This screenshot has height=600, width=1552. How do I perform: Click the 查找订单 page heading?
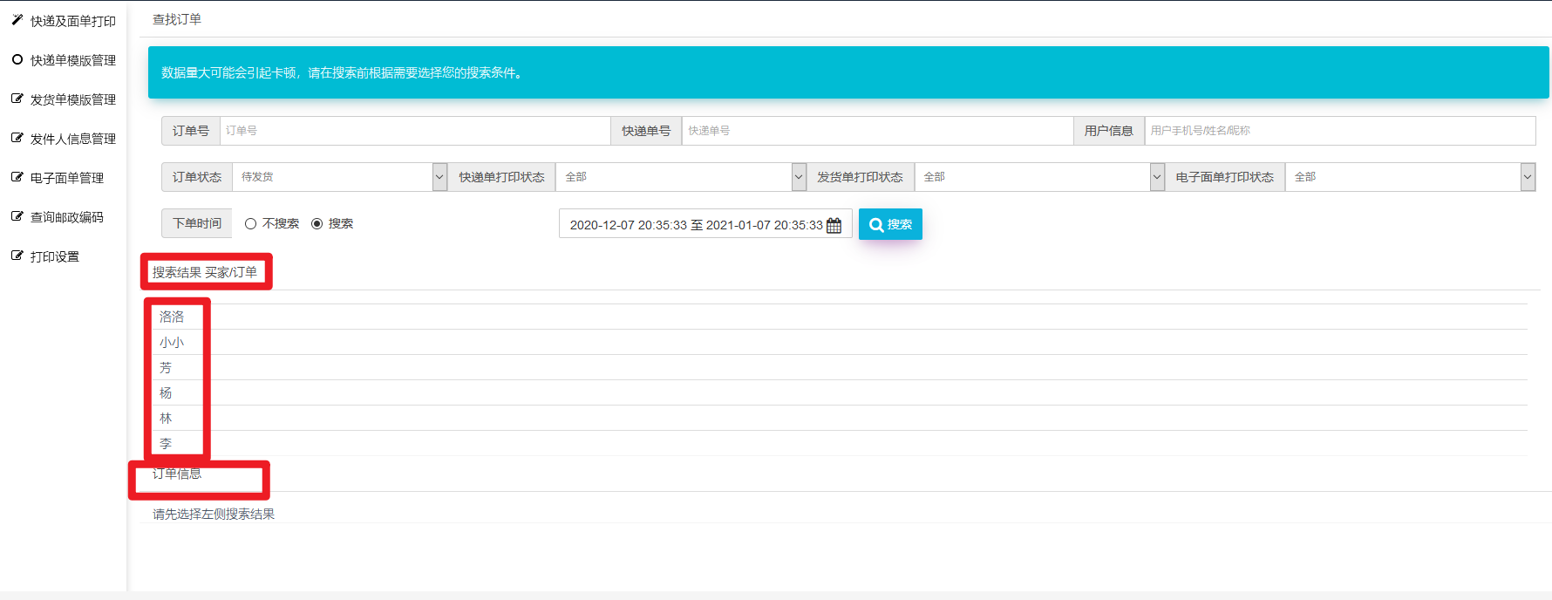point(177,19)
